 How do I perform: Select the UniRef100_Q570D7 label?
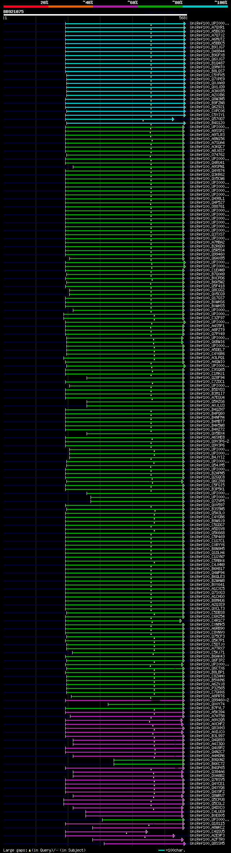click(x=207, y=119)
